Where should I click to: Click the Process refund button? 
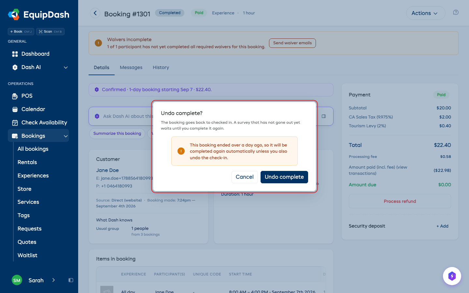pyautogui.click(x=400, y=201)
